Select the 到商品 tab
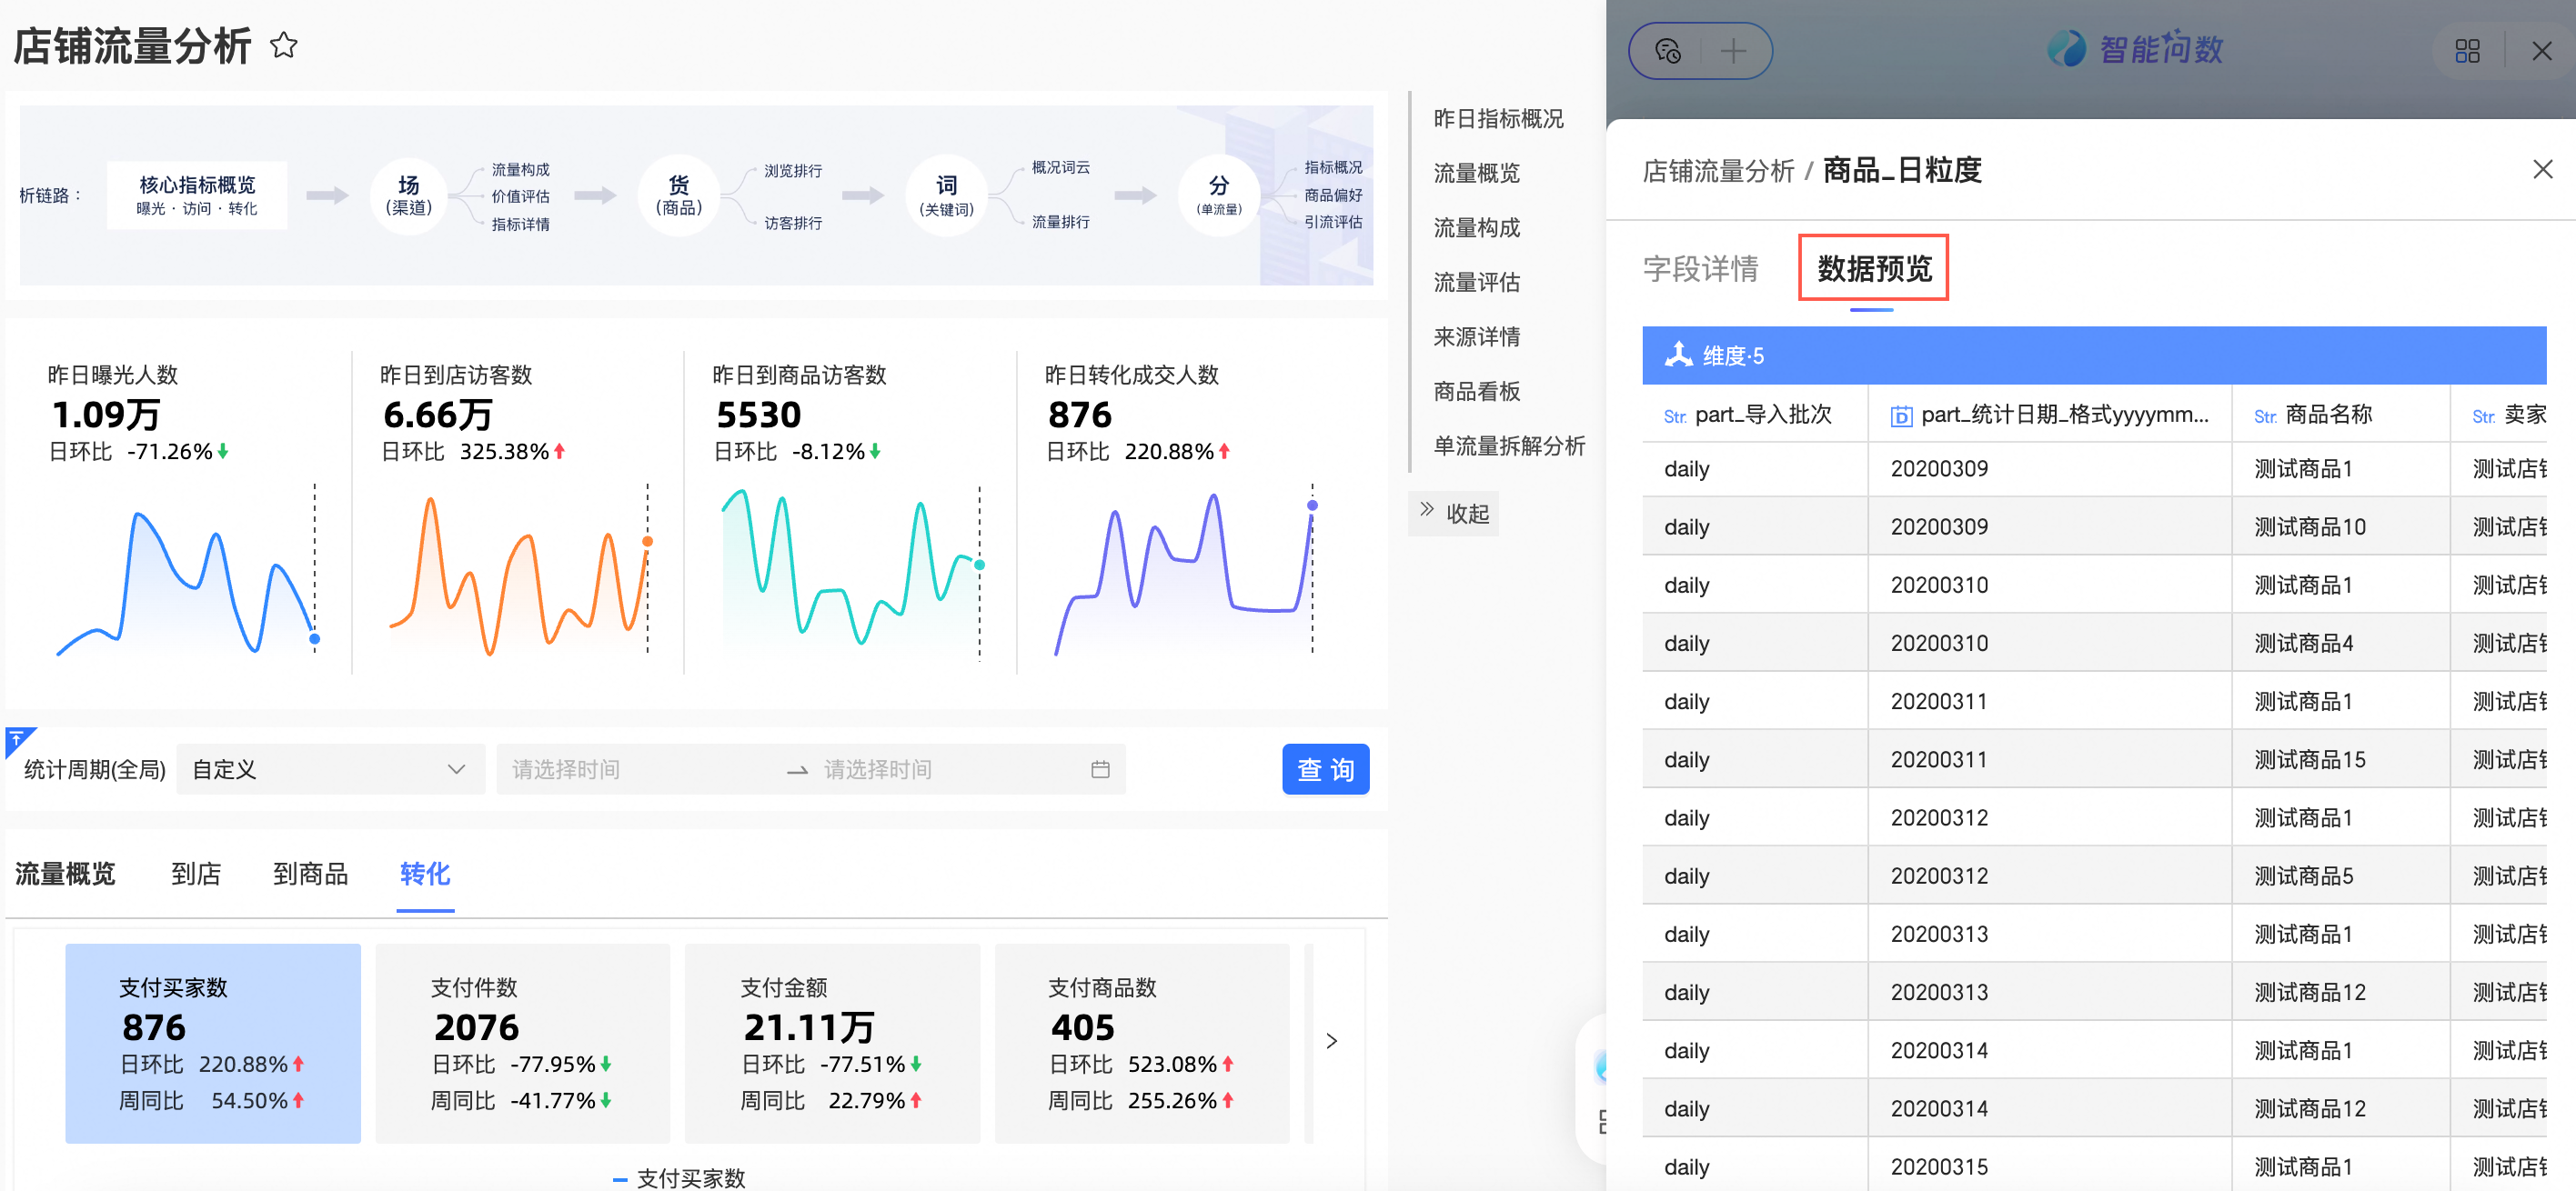Screen dimensions: 2576x1191 point(310,875)
